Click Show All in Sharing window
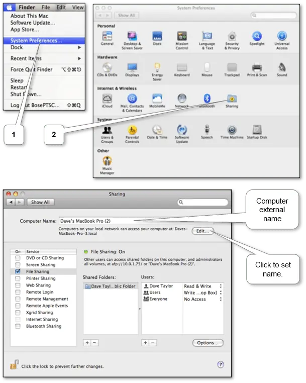The width and height of the screenshot is (306, 383). click(x=40, y=202)
